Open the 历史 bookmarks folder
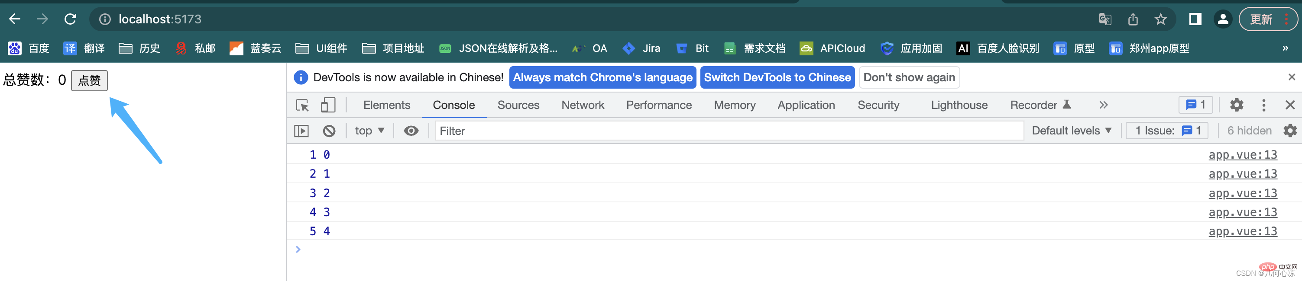The width and height of the screenshot is (1302, 281). coord(139,48)
